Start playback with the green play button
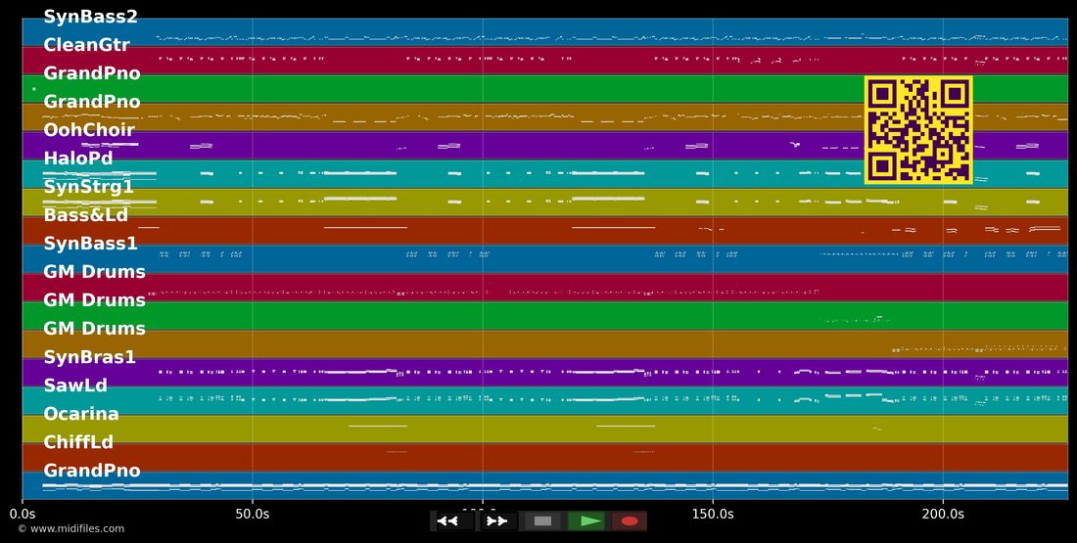Screen dimensions: 1077x543 586,521
